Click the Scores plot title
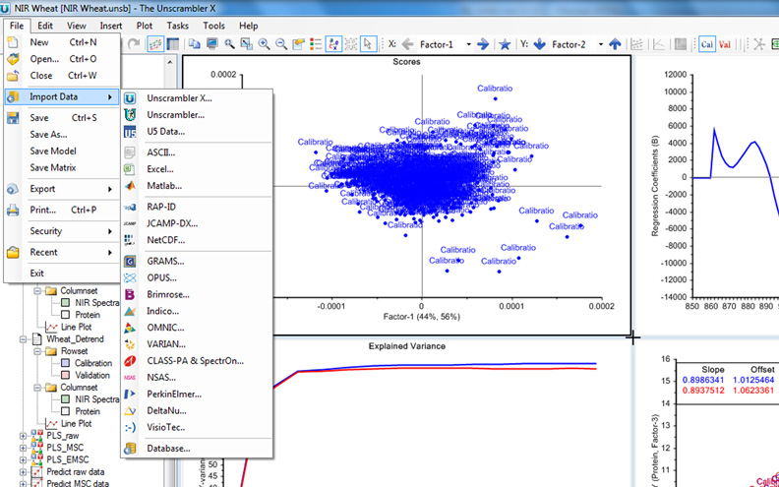 [406, 62]
